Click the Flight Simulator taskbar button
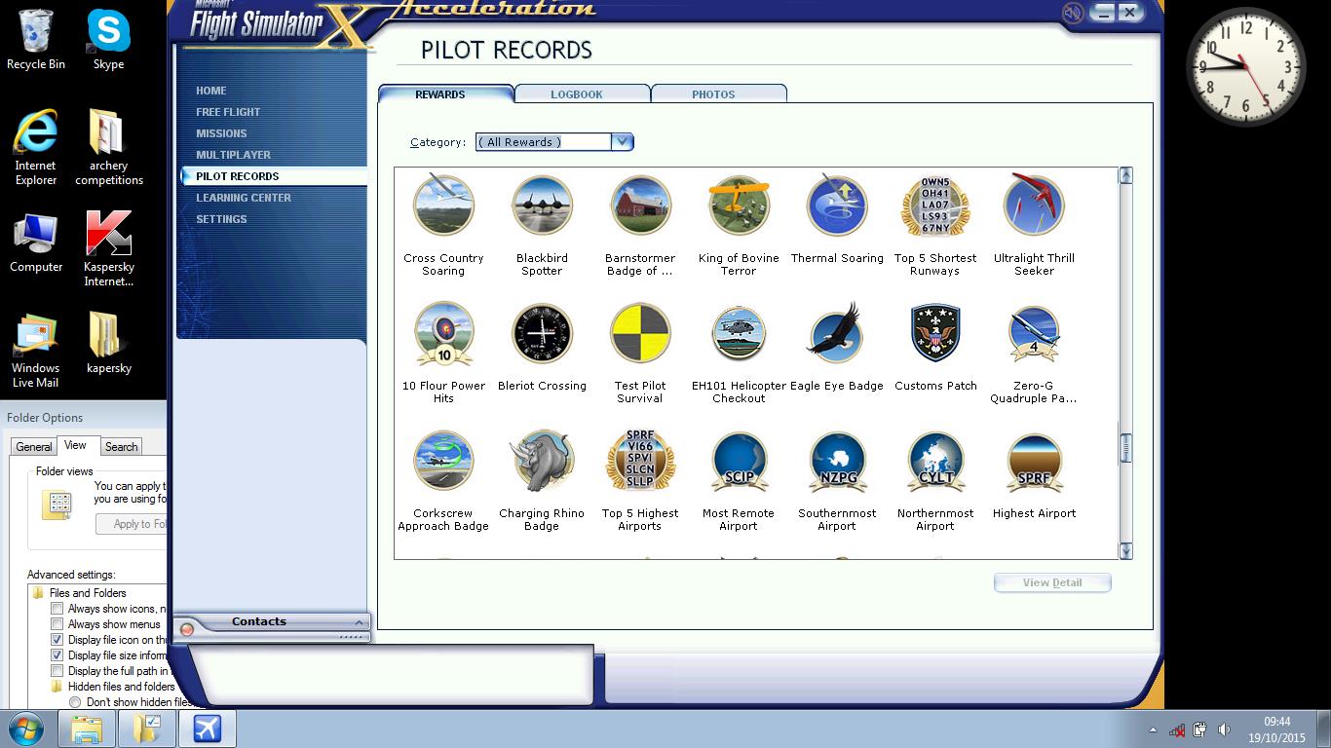The image size is (1331, 748). pyautogui.click(x=207, y=729)
